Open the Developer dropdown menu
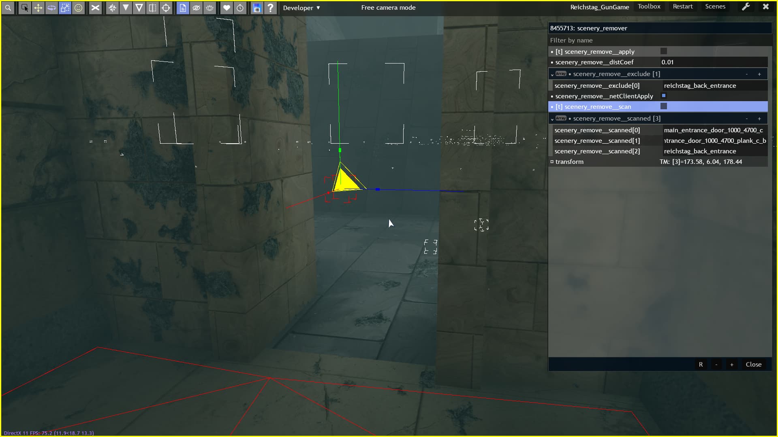This screenshot has width=778, height=437. pos(301,8)
